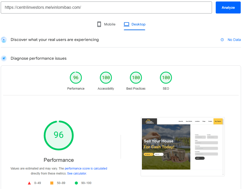This screenshot has width=242, height=189.
Task: Click the real users experience icon
Action: click(x=4, y=40)
